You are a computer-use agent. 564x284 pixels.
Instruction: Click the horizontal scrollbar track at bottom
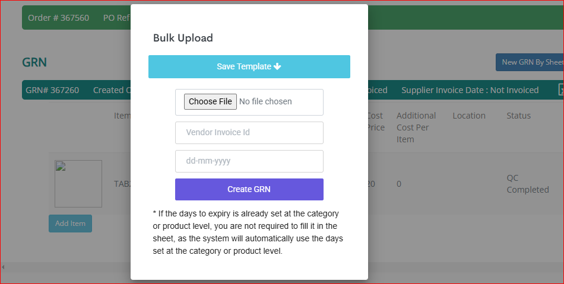(x=68, y=267)
